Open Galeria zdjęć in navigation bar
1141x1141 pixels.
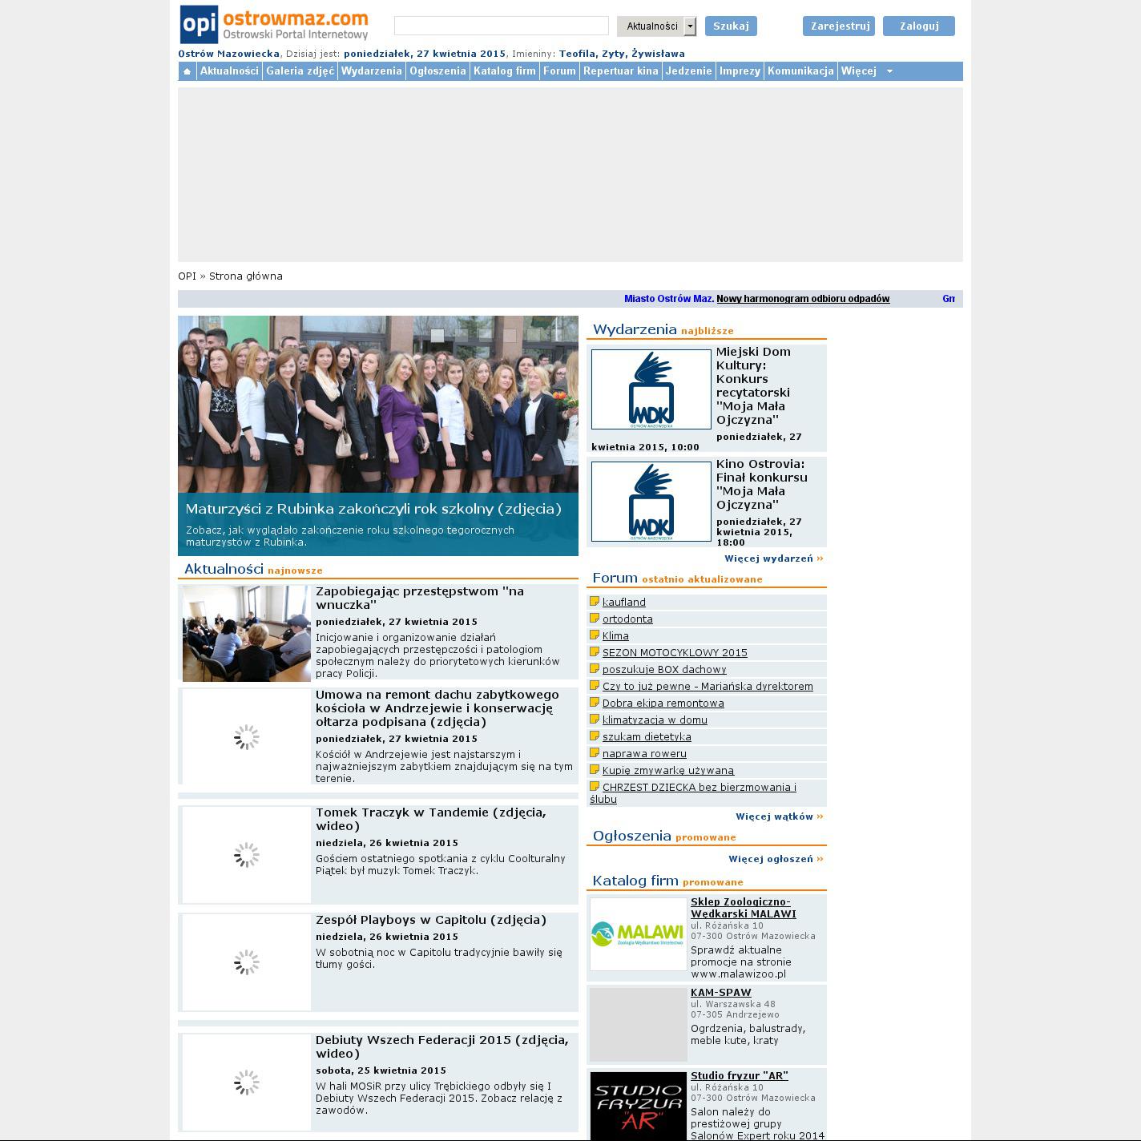(x=300, y=71)
